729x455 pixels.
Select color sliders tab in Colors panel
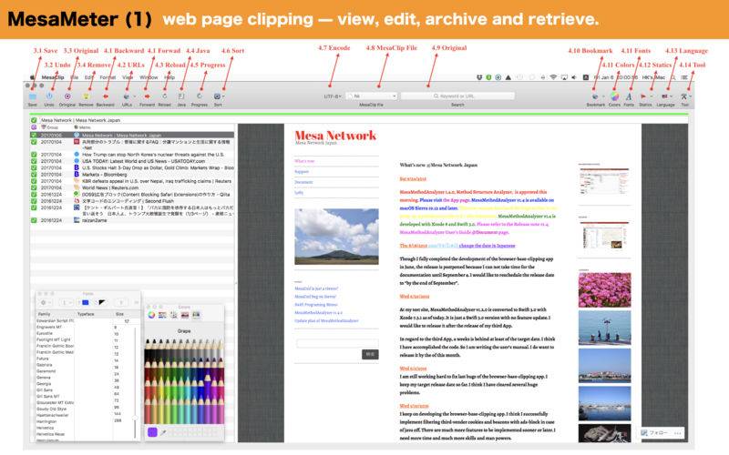(x=162, y=315)
